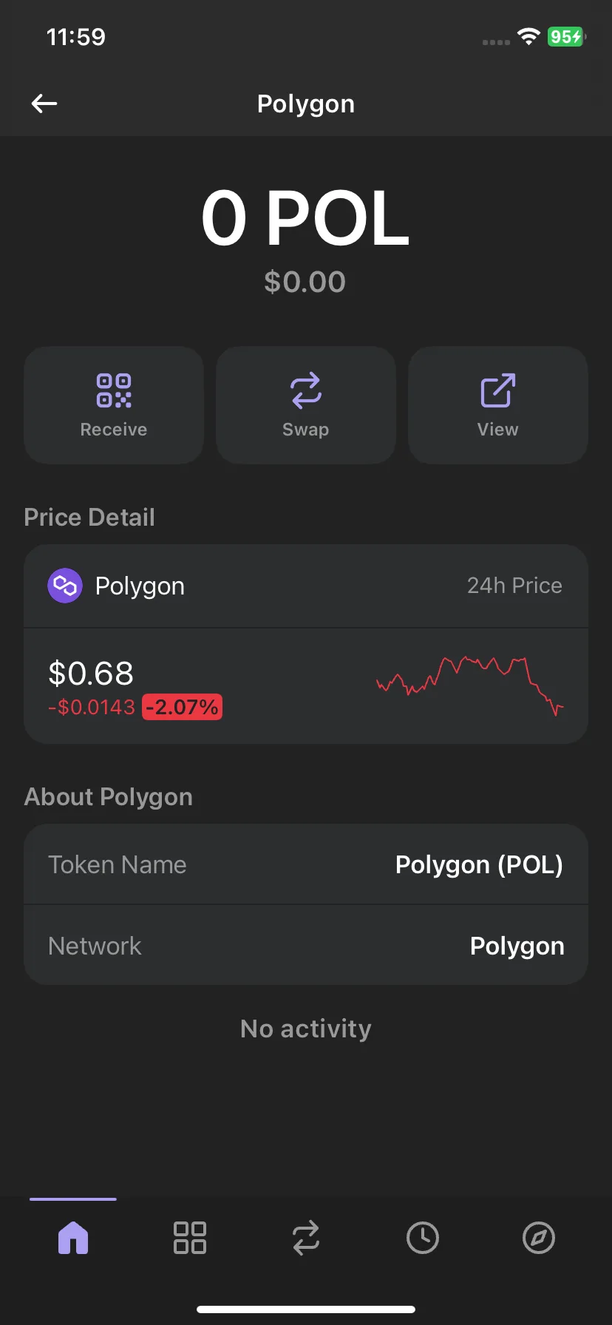Image resolution: width=612 pixels, height=1325 pixels.
Task: Tap the battery indicator in status bar
Action: pyautogui.click(x=567, y=36)
